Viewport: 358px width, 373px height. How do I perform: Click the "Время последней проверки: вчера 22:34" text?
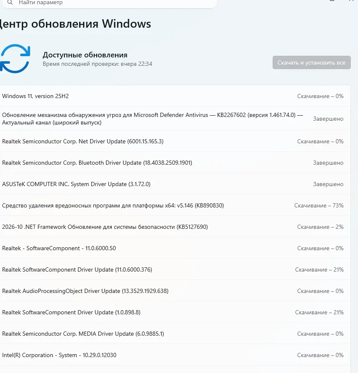[x=98, y=64]
